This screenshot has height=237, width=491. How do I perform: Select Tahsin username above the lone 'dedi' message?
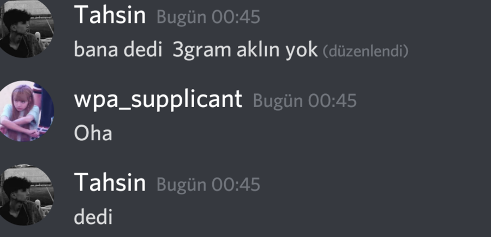110,182
